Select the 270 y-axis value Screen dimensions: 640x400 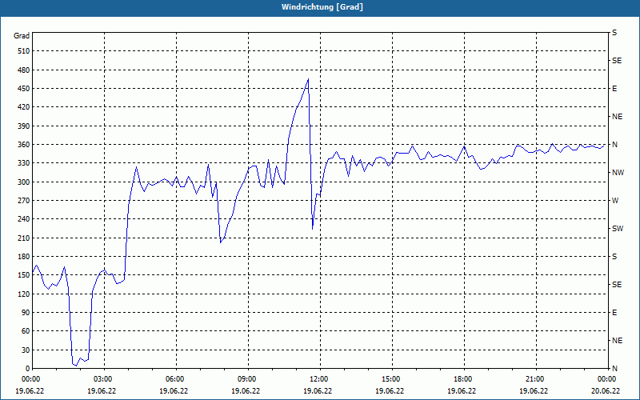click(x=24, y=201)
